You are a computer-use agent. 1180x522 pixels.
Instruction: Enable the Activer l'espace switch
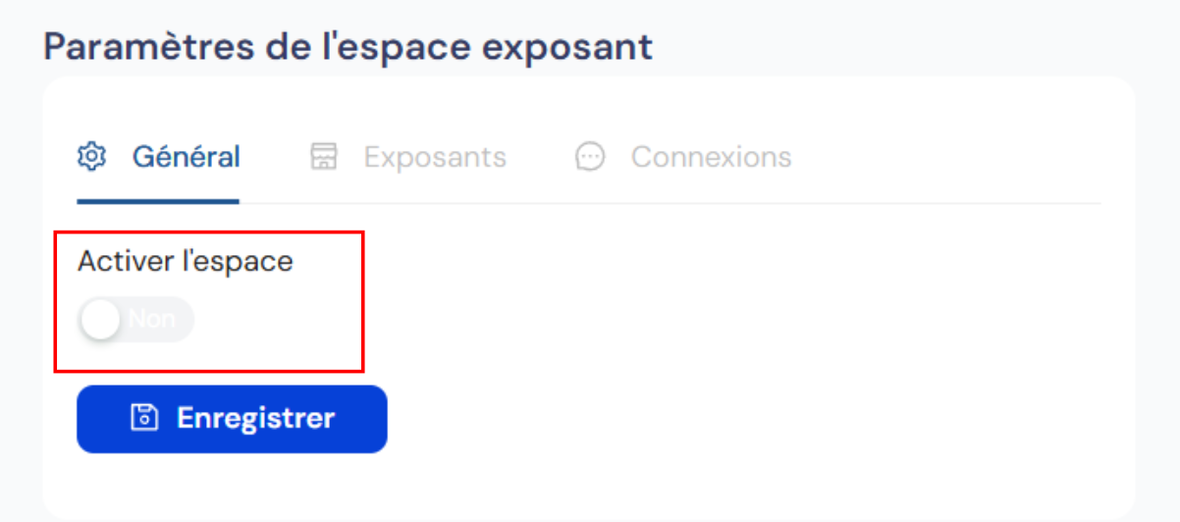(x=136, y=319)
